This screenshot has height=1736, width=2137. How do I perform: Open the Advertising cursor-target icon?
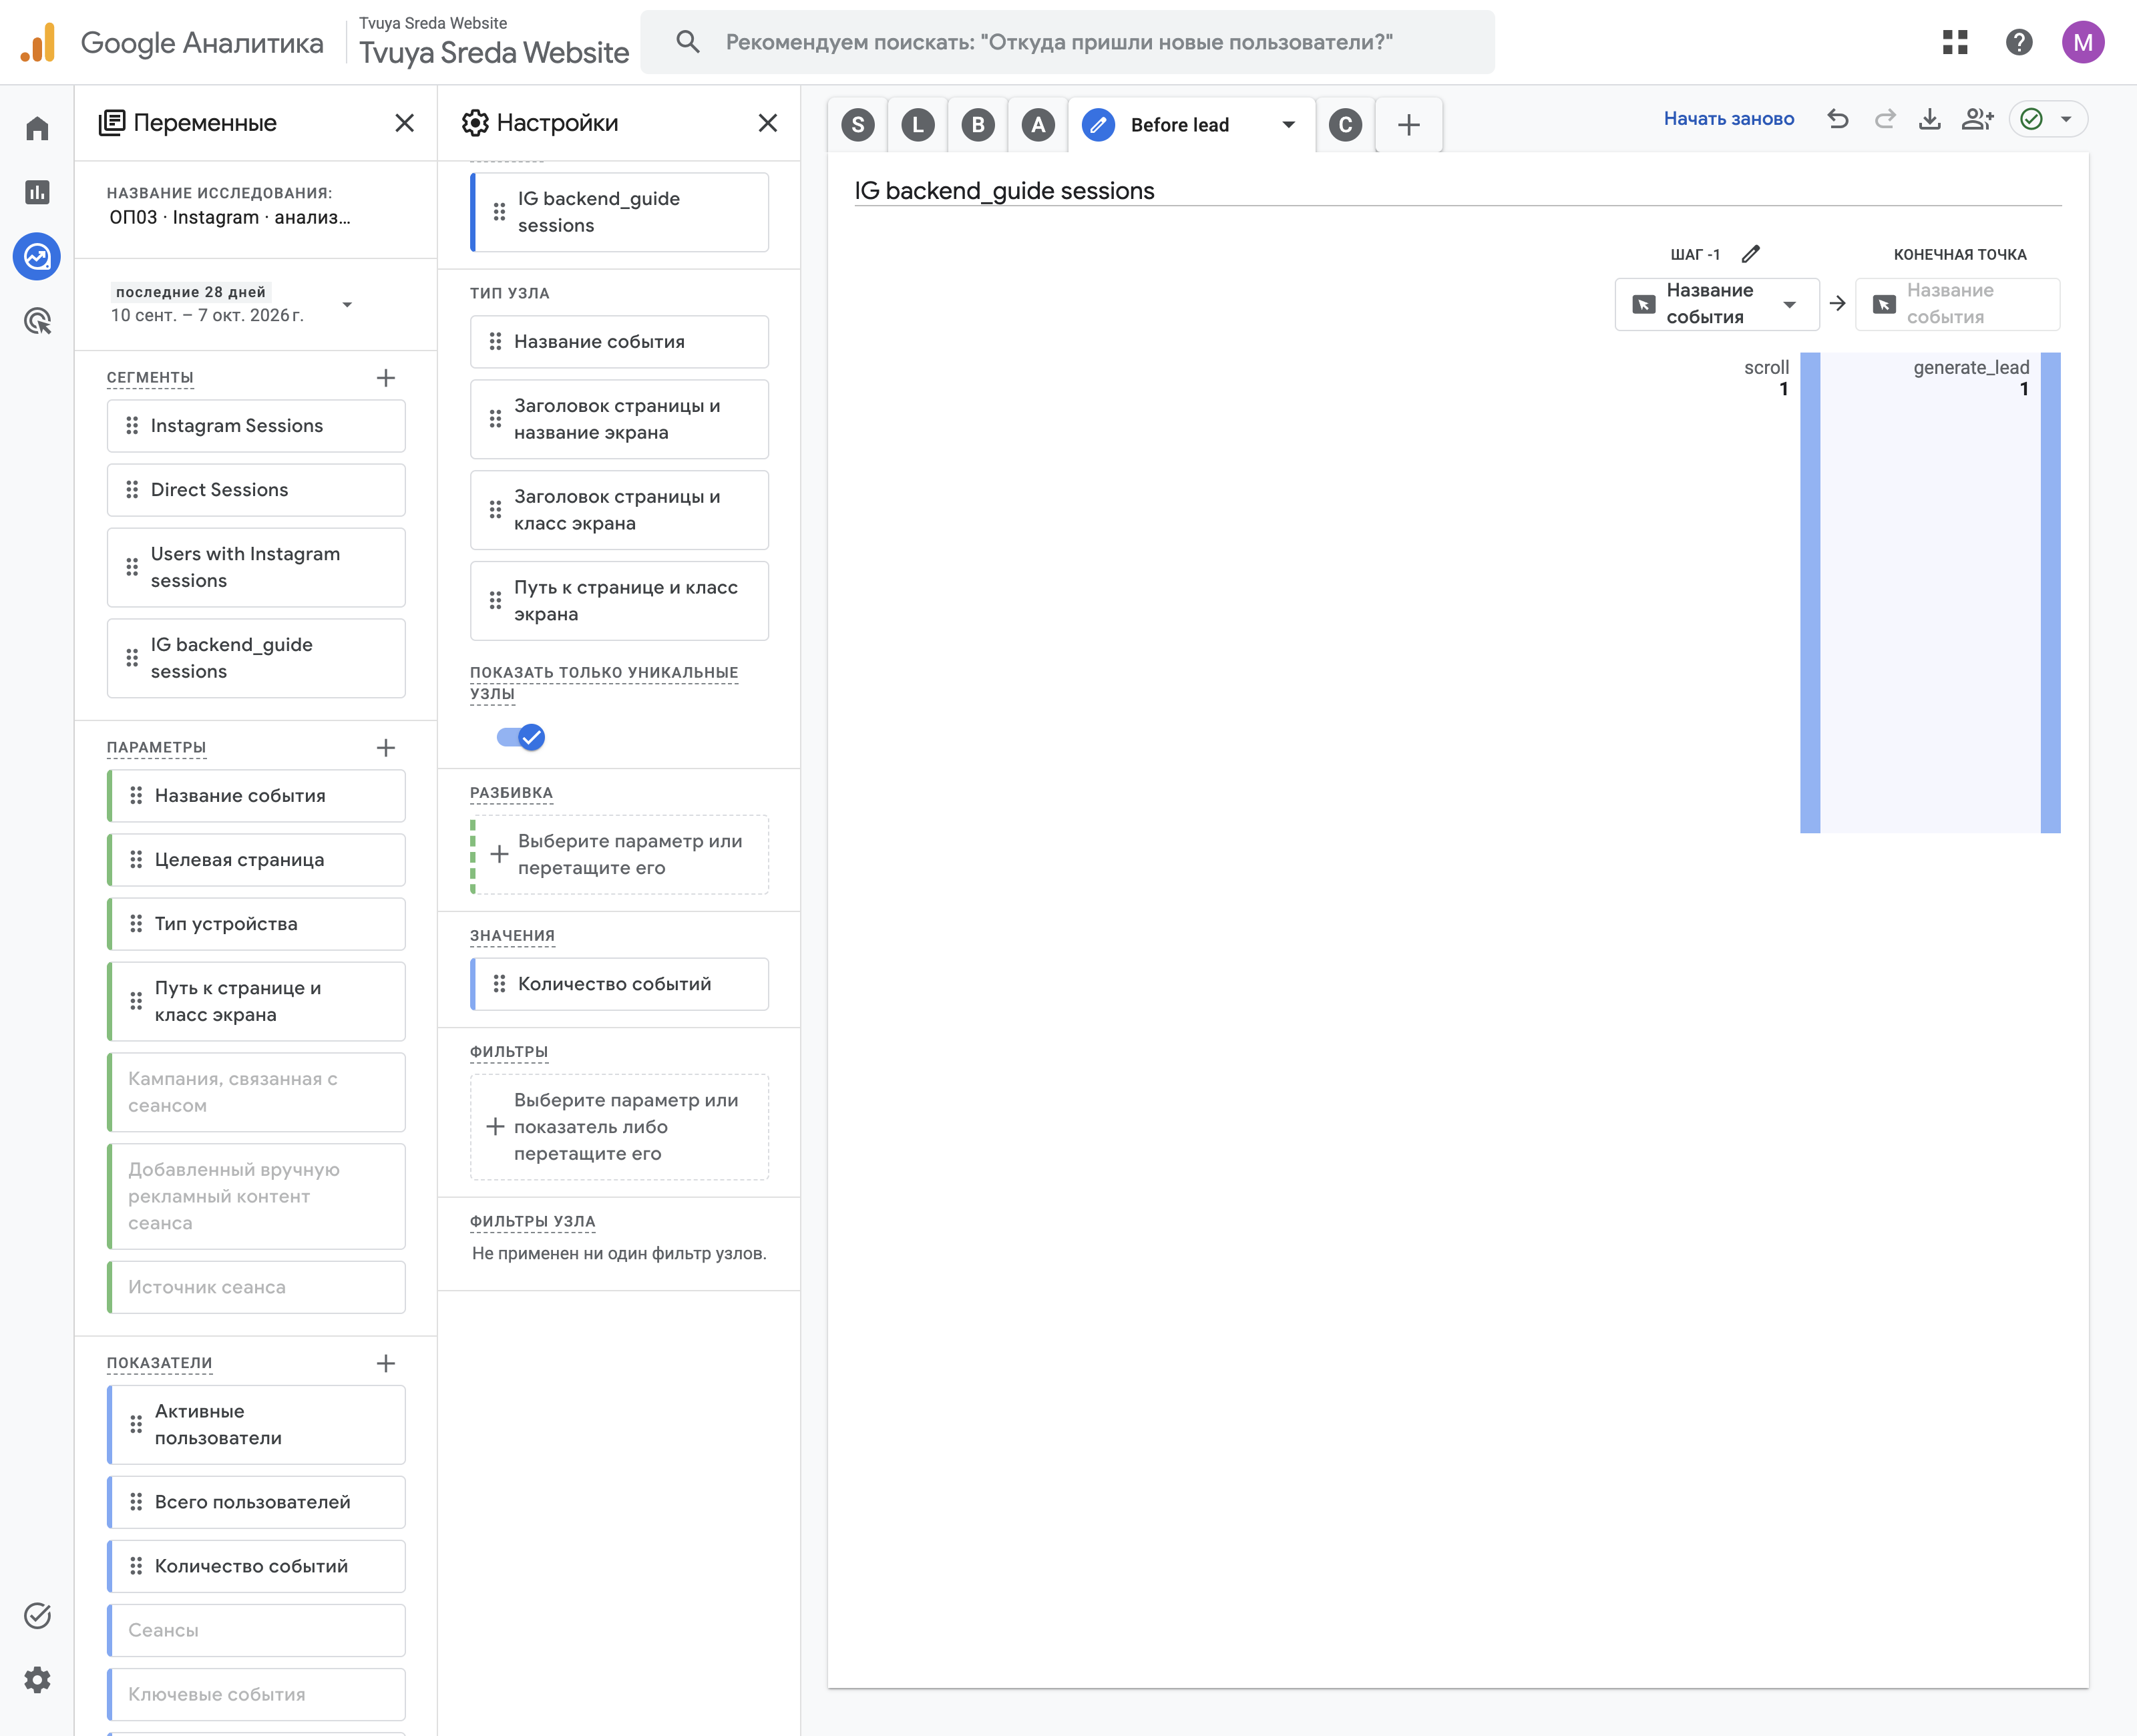point(37,321)
